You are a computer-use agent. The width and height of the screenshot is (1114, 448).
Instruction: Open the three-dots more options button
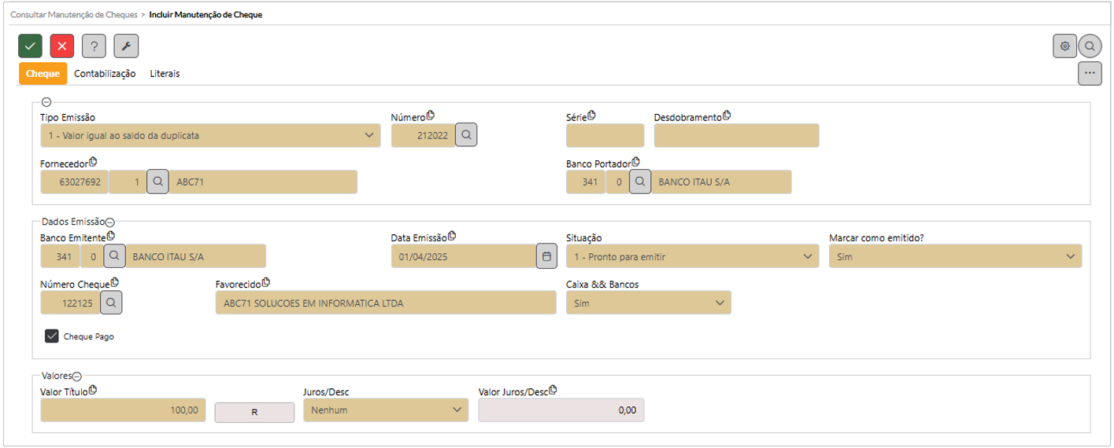tap(1090, 73)
